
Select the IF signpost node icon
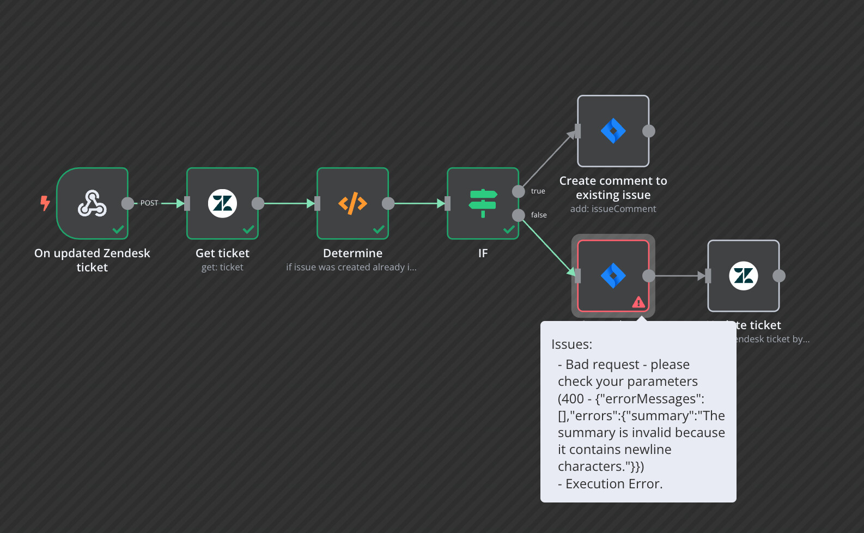483,203
